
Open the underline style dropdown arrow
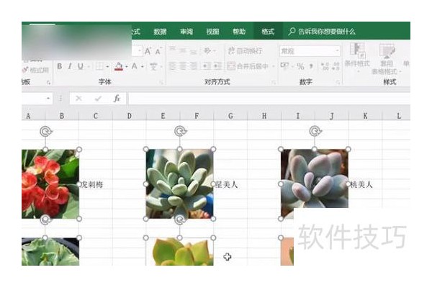pos(89,66)
